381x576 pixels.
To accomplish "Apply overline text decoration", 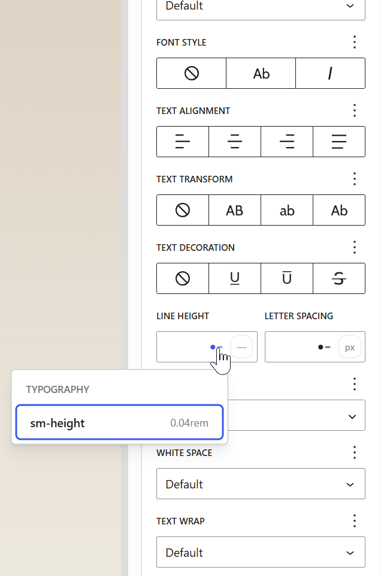I will tap(287, 278).
